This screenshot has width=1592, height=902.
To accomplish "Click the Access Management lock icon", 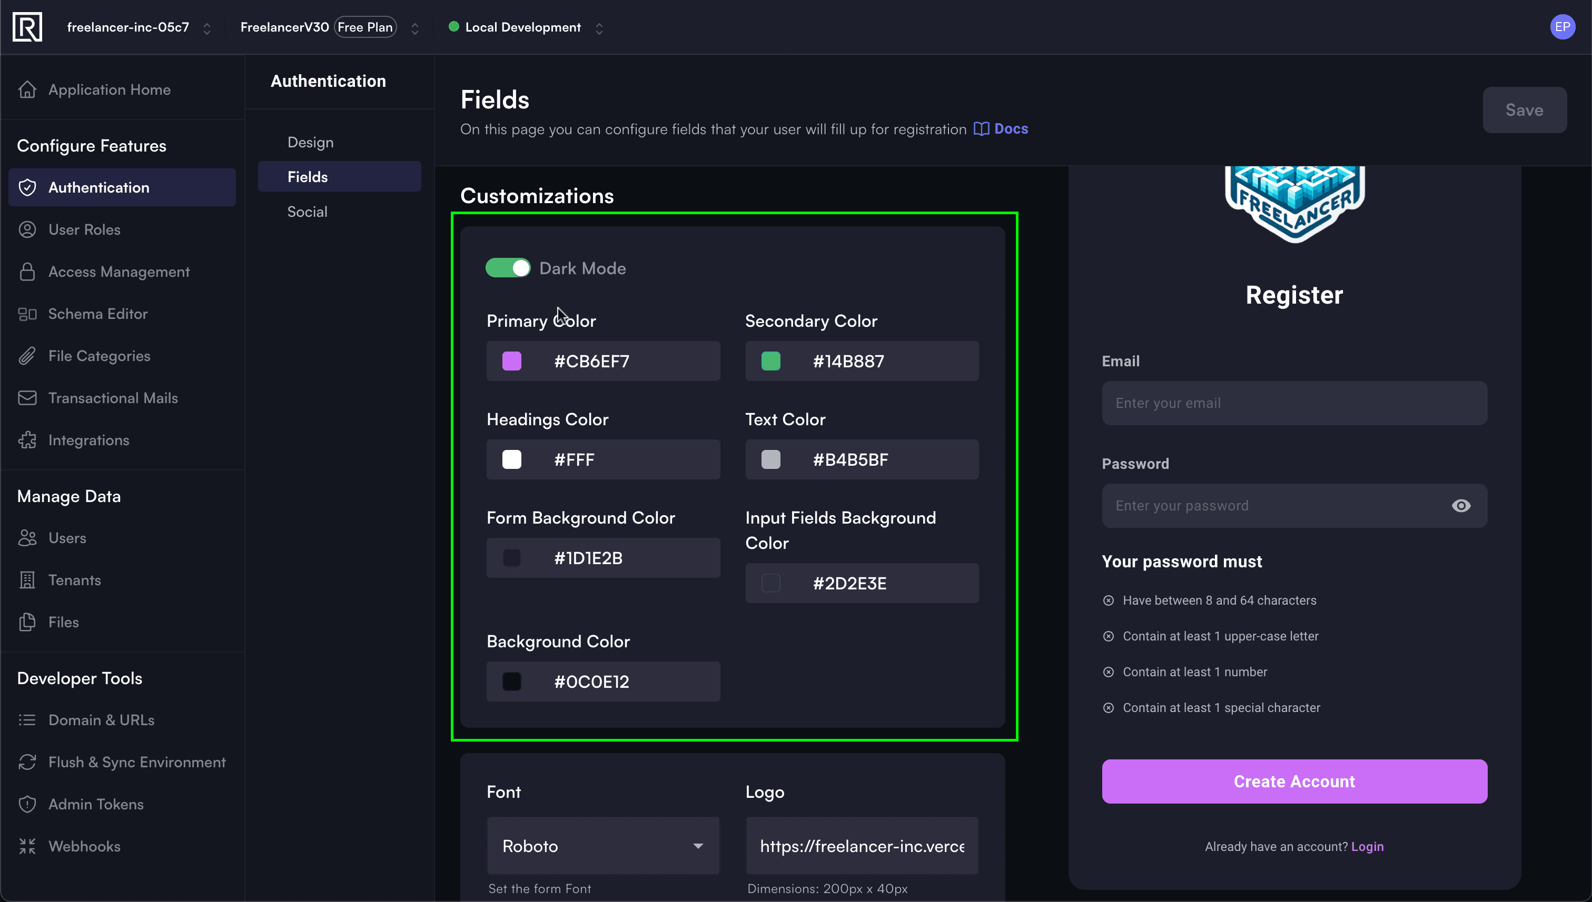I will tap(27, 272).
